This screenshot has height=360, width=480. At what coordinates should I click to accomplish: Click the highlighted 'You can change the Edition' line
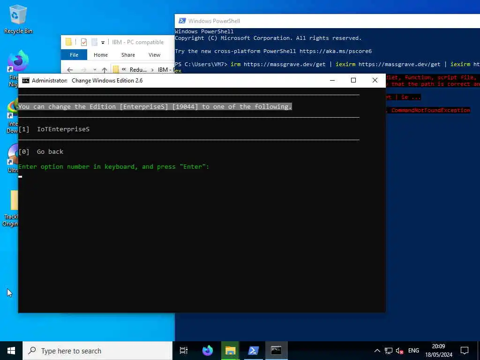tap(155, 106)
